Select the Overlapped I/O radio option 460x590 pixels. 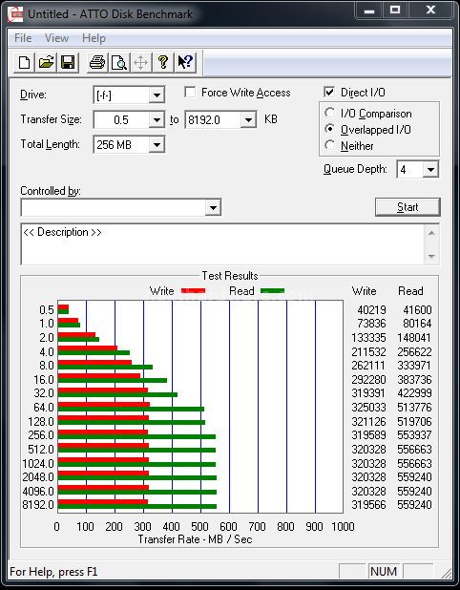[330, 129]
